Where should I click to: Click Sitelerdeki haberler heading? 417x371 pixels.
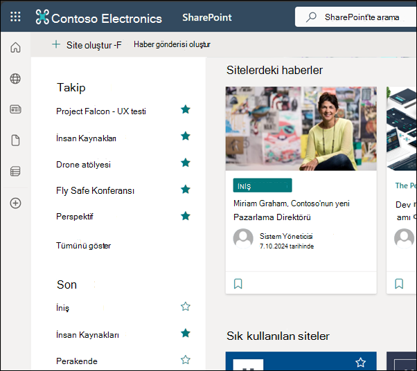[274, 70]
